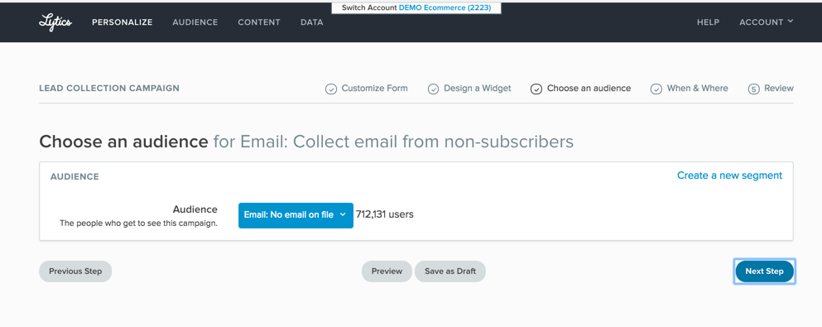Open the PERSONALIZE menu
The height and width of the screenshot is (327, 822).
click(123, 22)
